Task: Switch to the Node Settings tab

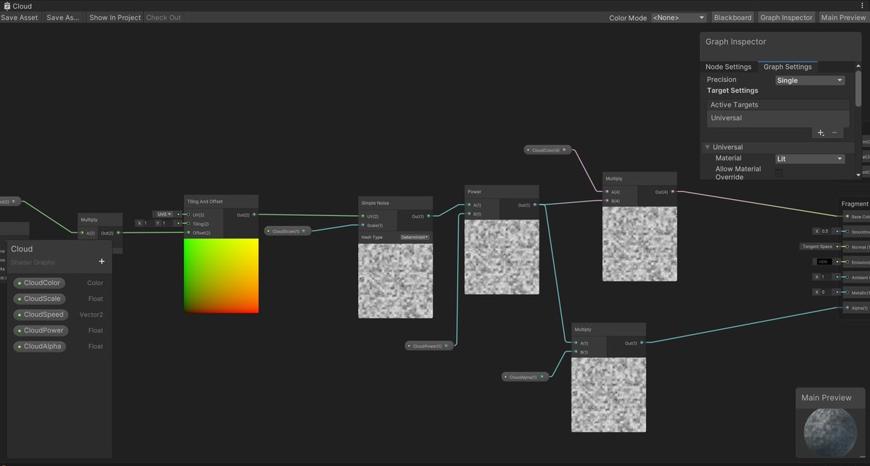Action: tap(729, 67)
